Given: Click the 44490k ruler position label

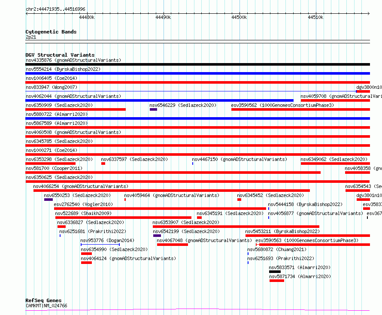Looking at the screenshot, I should pos(163,17).
